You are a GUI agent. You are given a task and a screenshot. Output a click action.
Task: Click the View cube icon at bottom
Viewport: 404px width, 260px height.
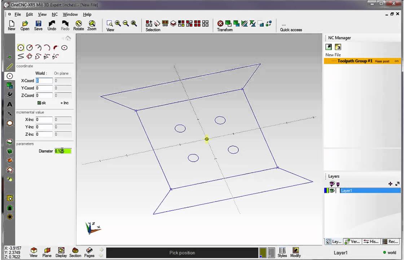coord(34,252)
